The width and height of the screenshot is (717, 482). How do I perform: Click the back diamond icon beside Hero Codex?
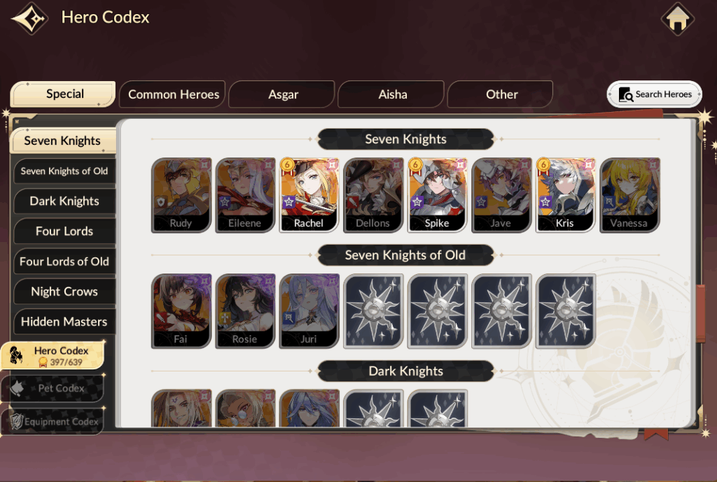tap(29, 18)
